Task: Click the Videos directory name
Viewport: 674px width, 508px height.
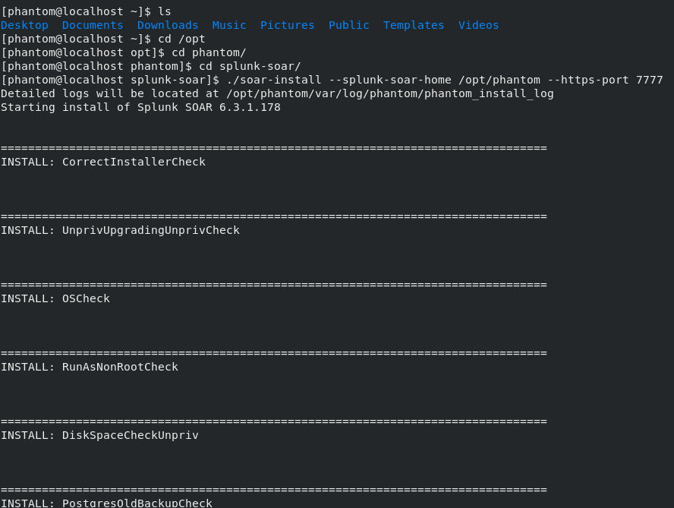Action: click(x=478, y=25)
